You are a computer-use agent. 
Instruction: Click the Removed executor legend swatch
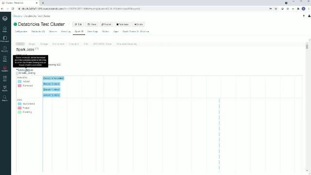[19, 86]
